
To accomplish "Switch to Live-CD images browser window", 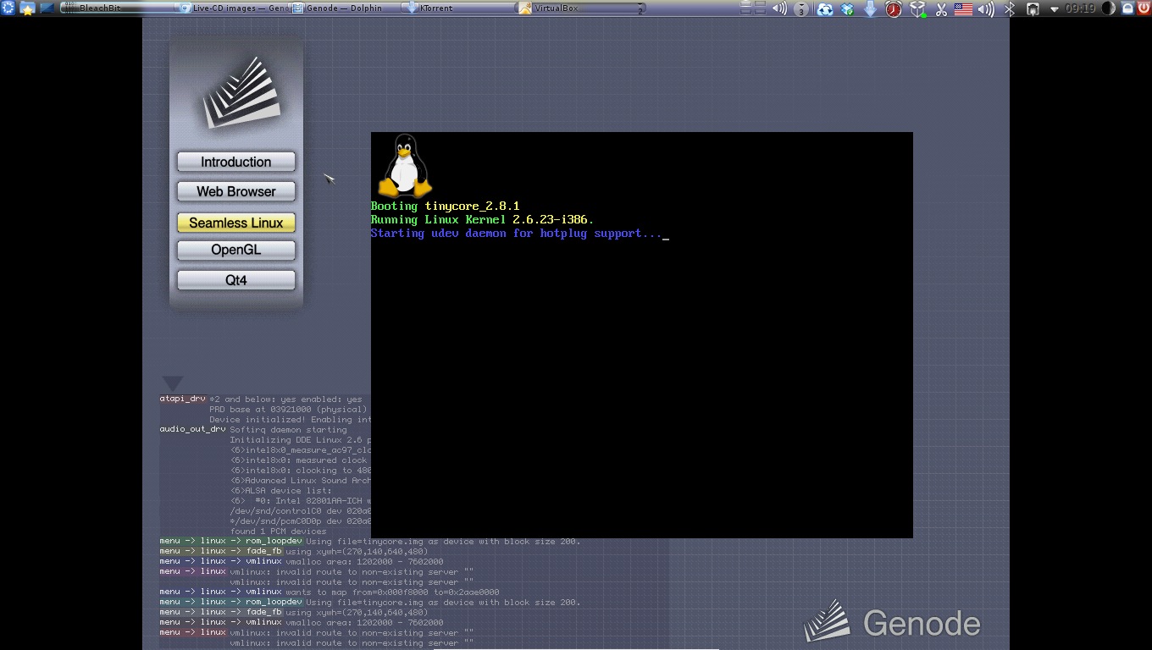I will [234, 8].
